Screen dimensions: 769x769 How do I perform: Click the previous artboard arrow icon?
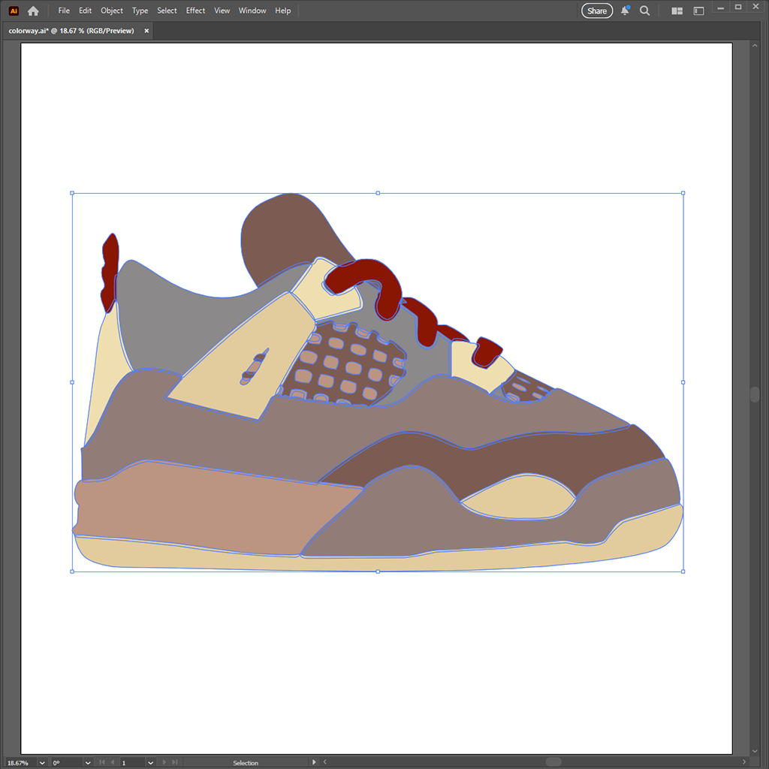(x=113, y=761)
